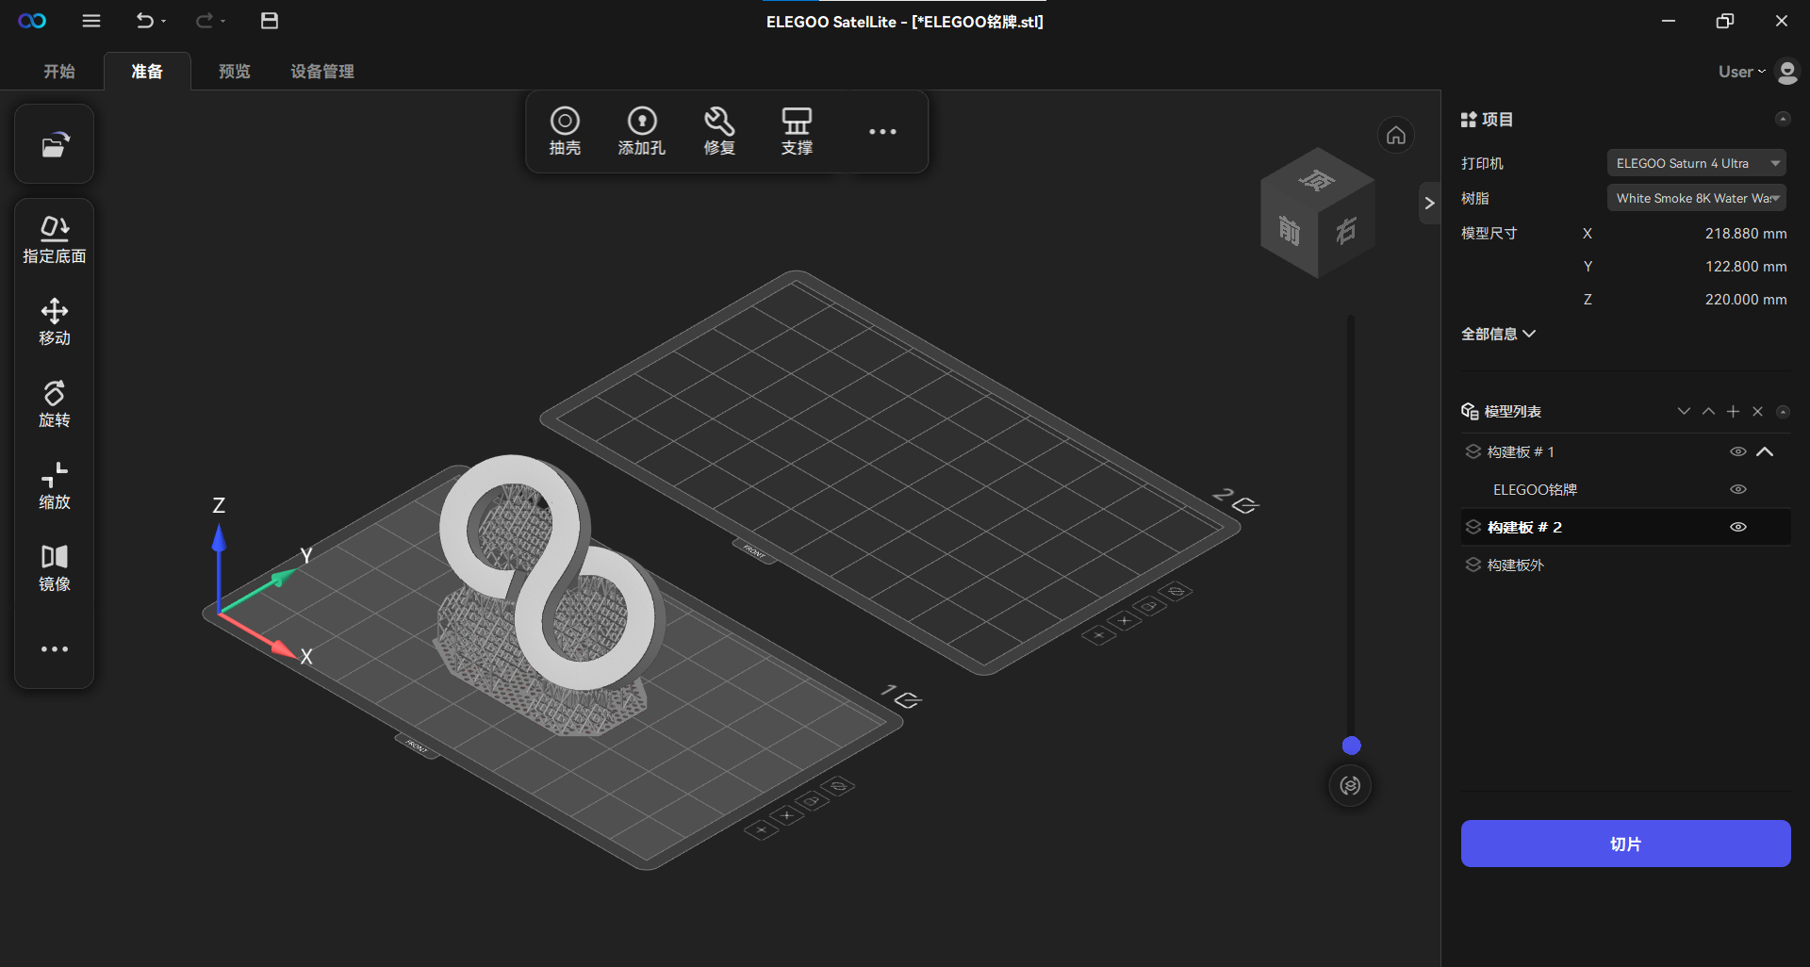
Task: Open the Add Hole (添加孔) tool
Action: (x=641, y=131)
